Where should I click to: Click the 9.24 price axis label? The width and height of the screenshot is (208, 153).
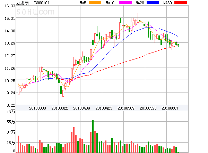pyautogui.click(x=11, y=93)
